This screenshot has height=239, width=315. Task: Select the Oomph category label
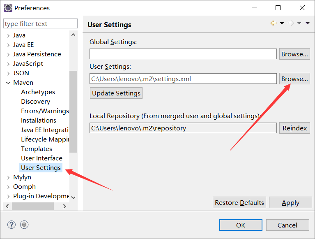pyautogui.click(x=24, y=186)
